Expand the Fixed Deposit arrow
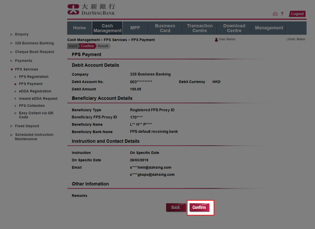315x229 pixels. point(11,126)
